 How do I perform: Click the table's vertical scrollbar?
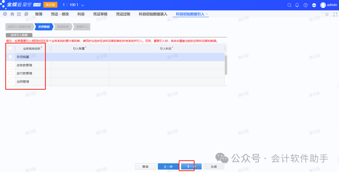(x=226, y=64)
